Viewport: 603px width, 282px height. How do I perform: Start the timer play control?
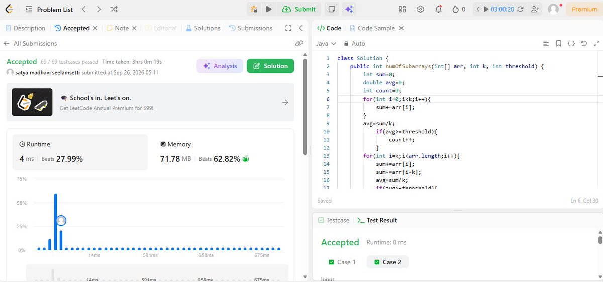click(x=486, y=9)
